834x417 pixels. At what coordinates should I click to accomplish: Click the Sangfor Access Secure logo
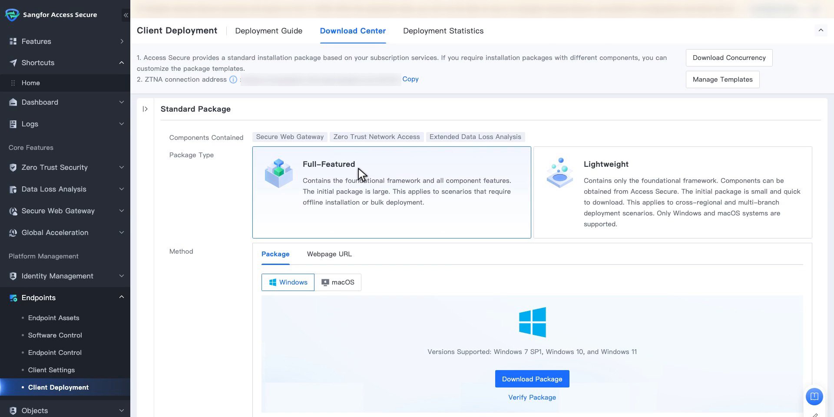(12, 15)
